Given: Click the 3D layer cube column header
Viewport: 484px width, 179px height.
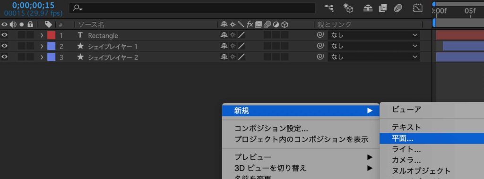Looking at the screenshot, I should 285,24.
